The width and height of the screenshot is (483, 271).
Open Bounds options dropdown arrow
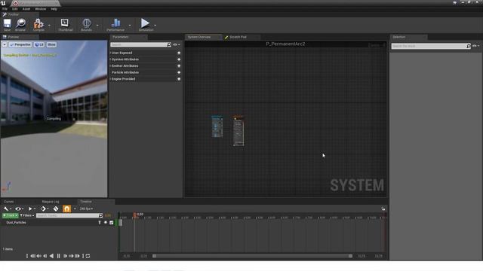(97, 26)
